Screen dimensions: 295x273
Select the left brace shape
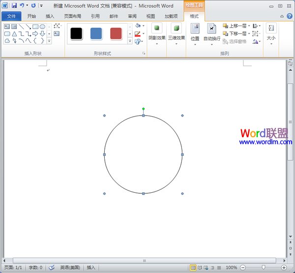(x=35, y=41)
